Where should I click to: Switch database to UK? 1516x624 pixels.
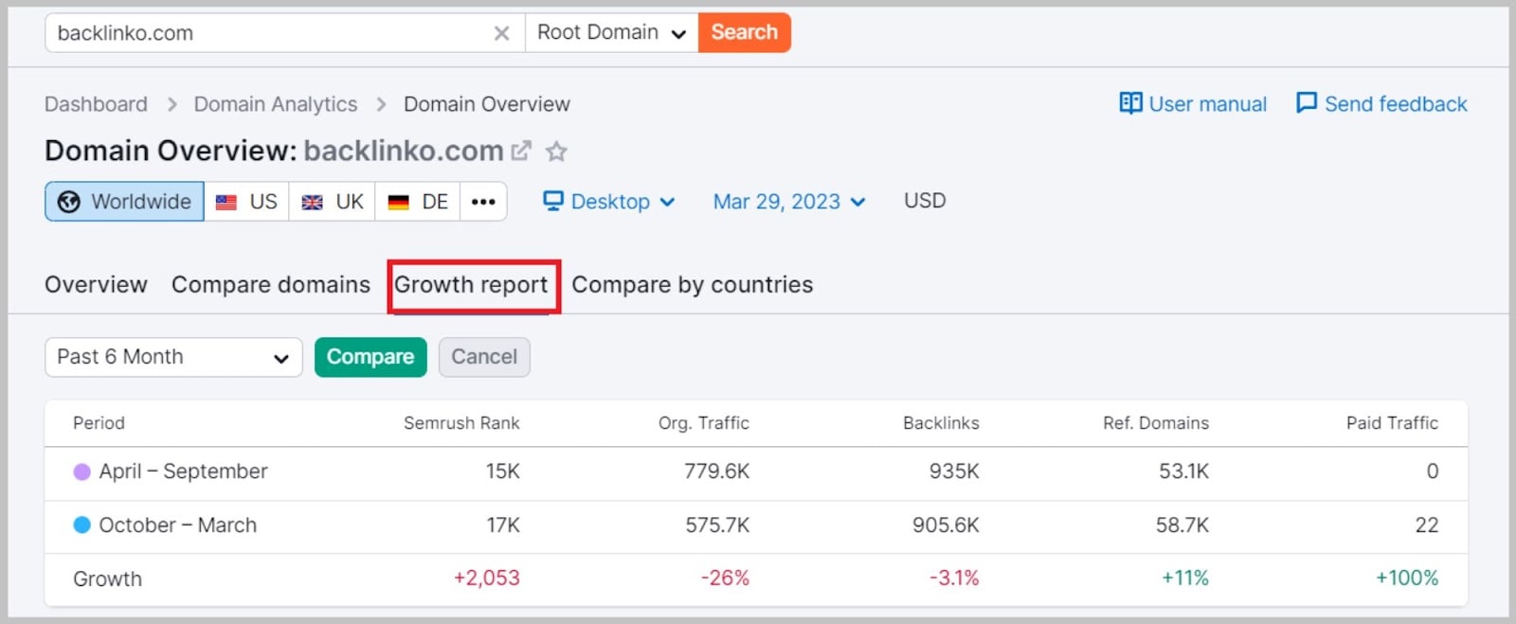click(333, 202)
